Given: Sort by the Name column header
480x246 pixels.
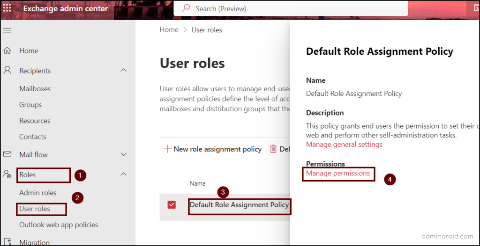Looking at the screenshot, I should coord(197,183).
